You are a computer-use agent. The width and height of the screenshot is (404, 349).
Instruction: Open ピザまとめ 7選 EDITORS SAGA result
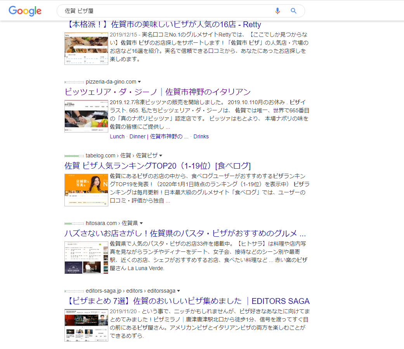[x=187, y=301]
